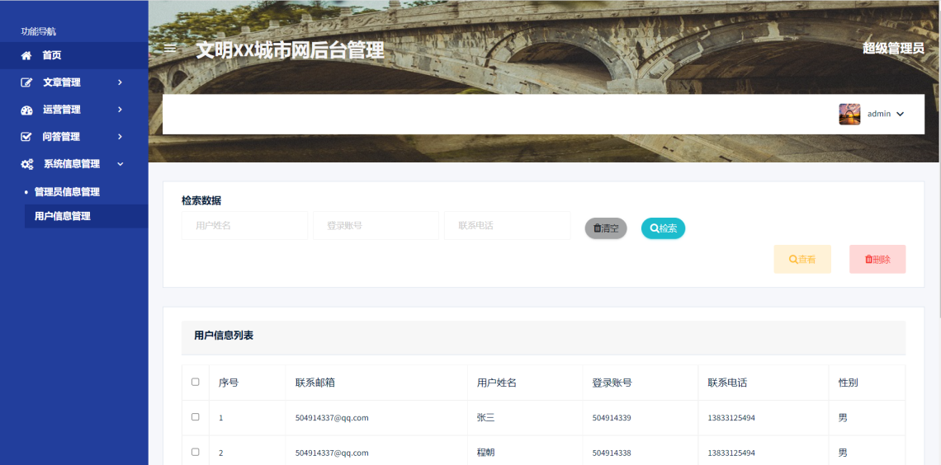Click the admin avatar picture
The height and width of the screenshot is (465, 941).
click(x=849, y=114)
